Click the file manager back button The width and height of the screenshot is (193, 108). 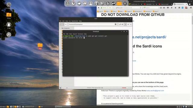[61, 24]
